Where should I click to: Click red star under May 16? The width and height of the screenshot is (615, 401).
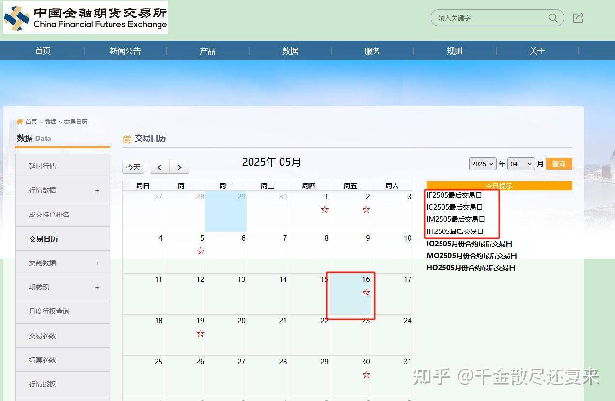(366, 292)
